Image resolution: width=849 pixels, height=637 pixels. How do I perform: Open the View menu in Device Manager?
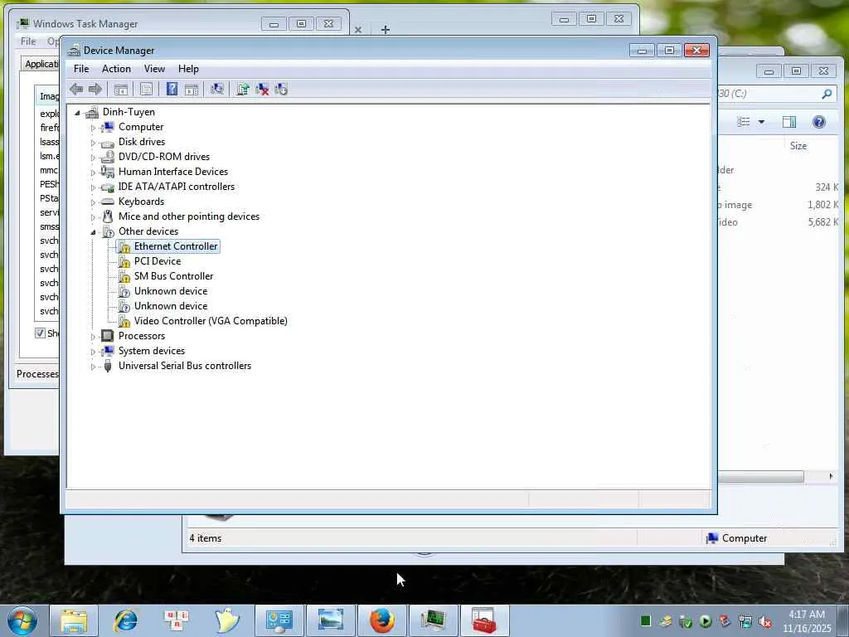(154, 69)
